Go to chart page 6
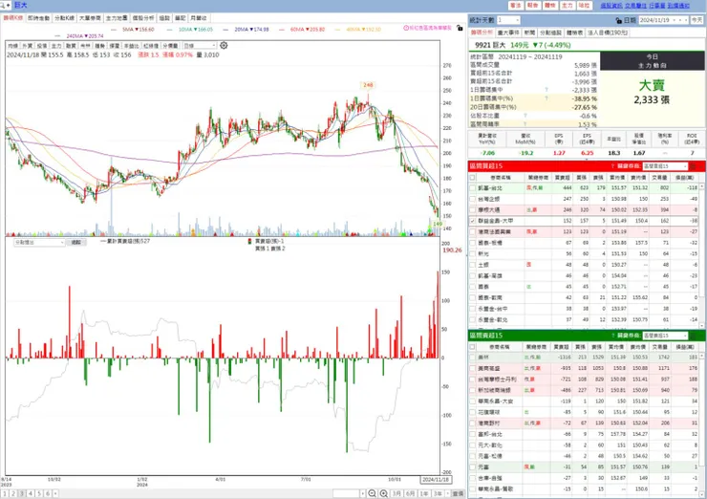Screen dimensions: 707x499 48,493
